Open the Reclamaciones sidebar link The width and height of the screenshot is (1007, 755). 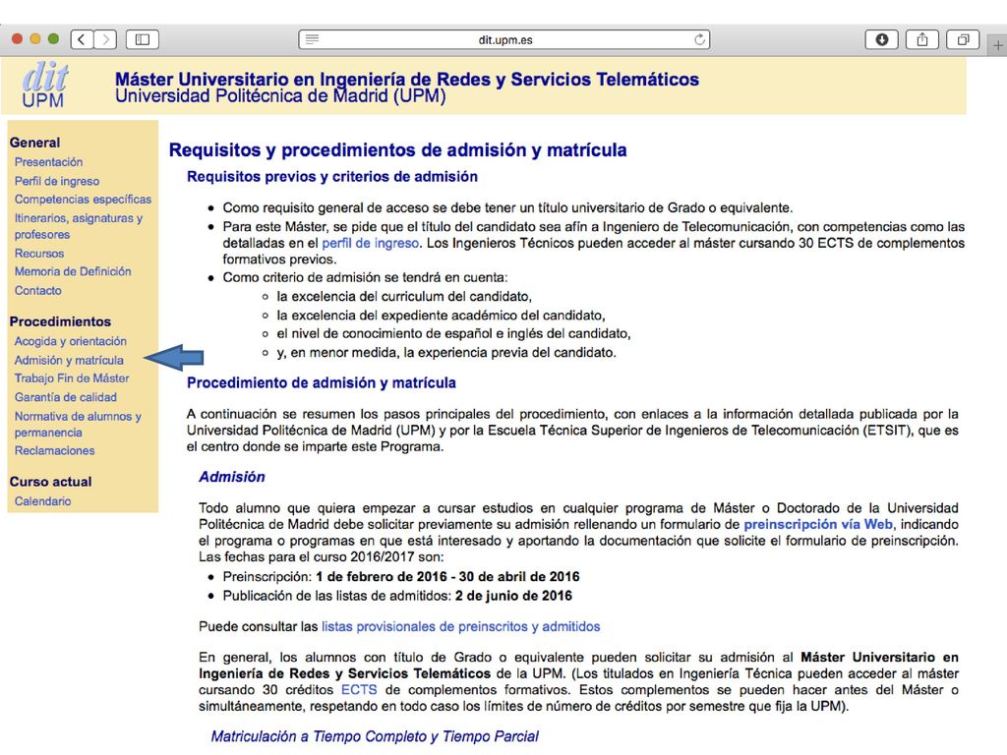[55, 450]
